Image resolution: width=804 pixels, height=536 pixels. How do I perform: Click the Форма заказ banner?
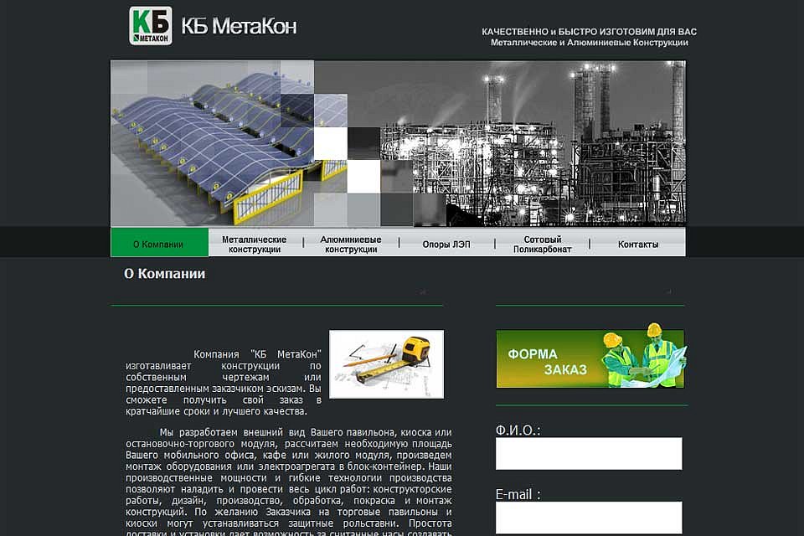click(590, 358)
